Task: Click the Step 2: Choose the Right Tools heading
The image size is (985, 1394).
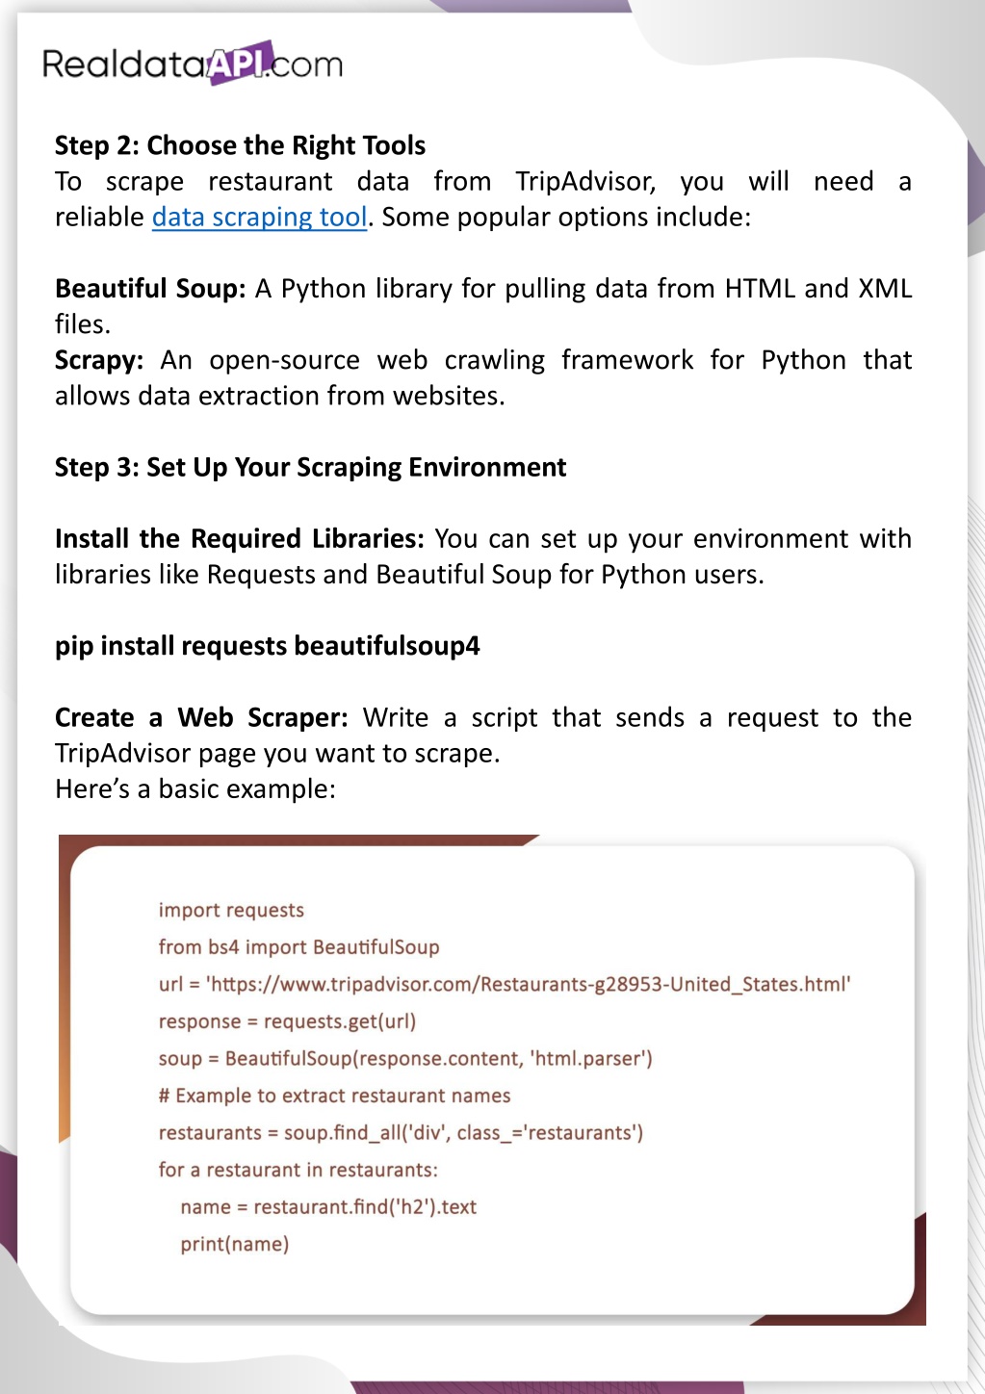Action: tap(240, 145)
